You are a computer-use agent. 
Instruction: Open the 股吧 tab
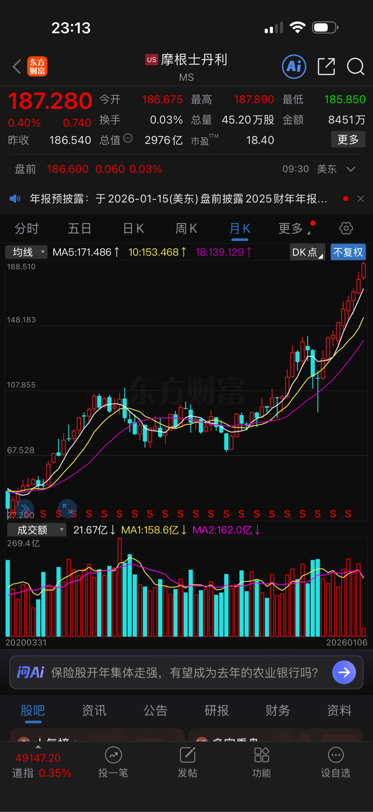33,710
